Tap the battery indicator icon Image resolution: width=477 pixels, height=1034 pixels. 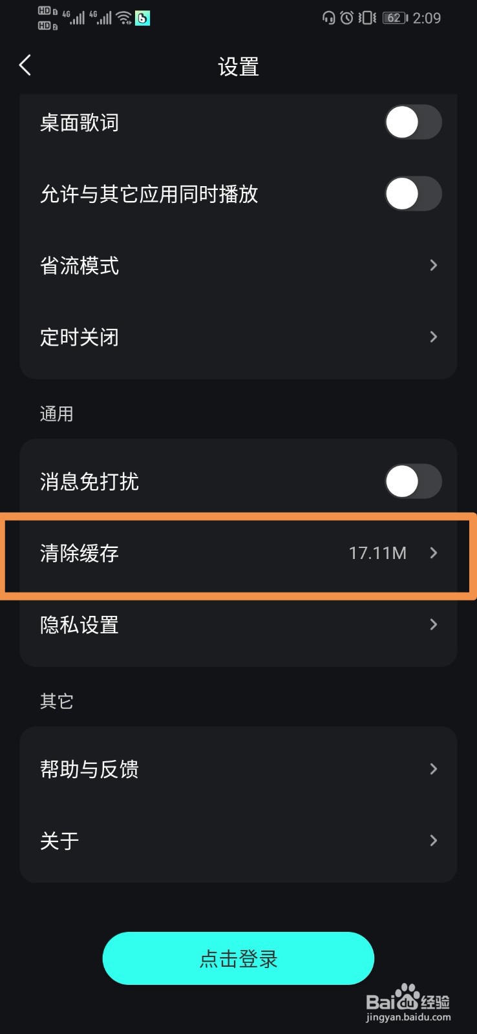pyautogui.click(x=395, y=18)
